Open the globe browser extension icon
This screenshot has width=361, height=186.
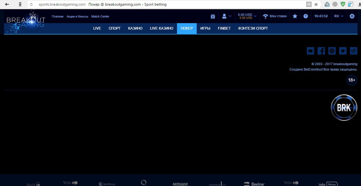[x=335, y=5]
